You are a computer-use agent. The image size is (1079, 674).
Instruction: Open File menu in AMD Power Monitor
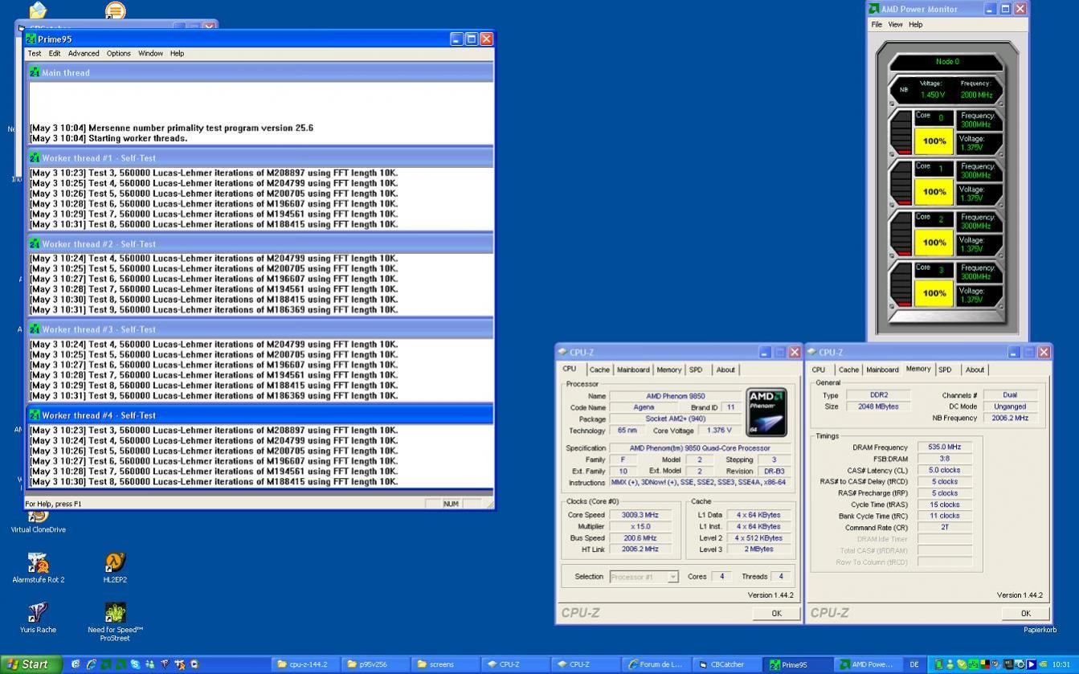pos(877,25)
